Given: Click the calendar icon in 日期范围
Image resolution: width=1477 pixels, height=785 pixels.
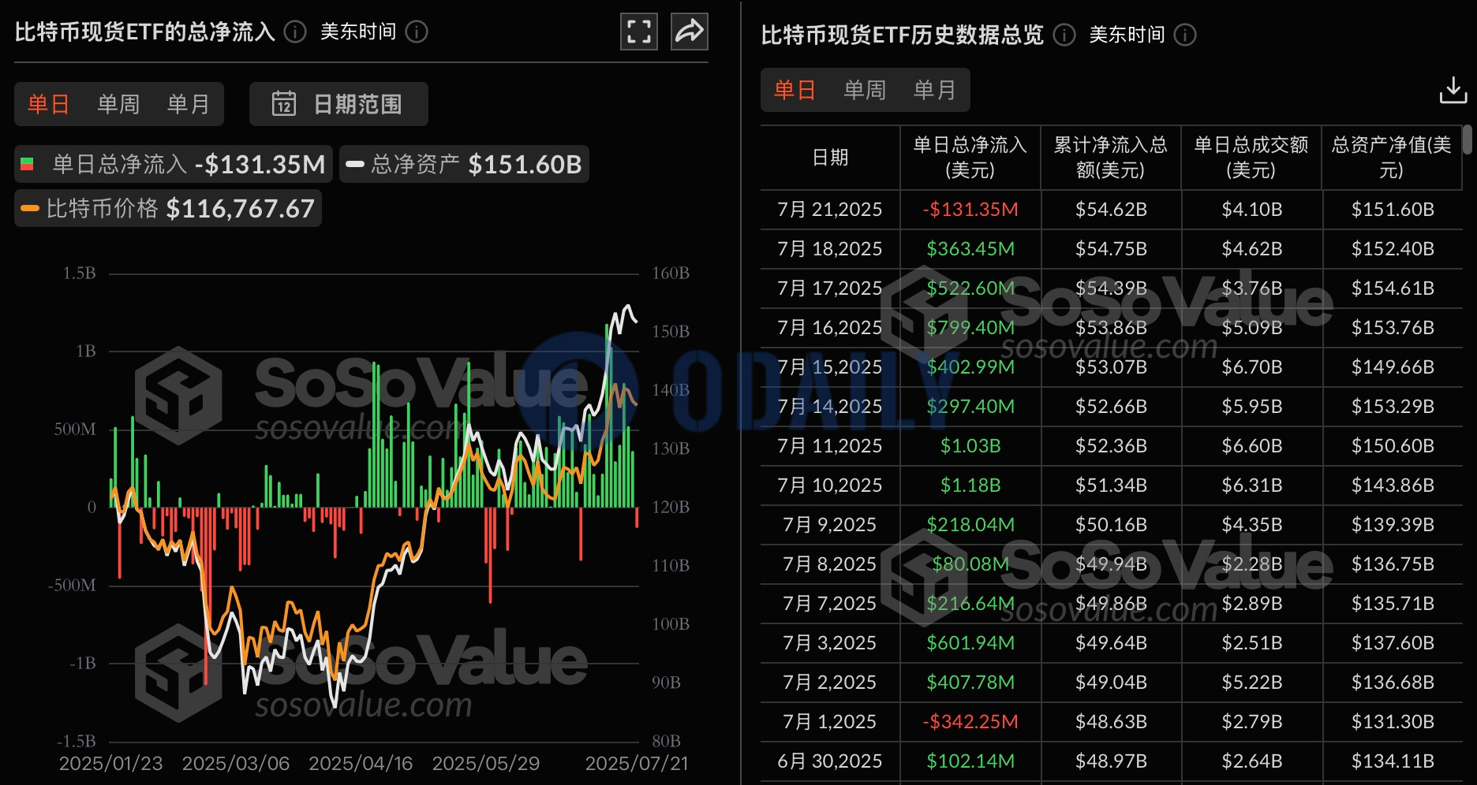Looking at the screenshot, I should [x=284, y=103].
